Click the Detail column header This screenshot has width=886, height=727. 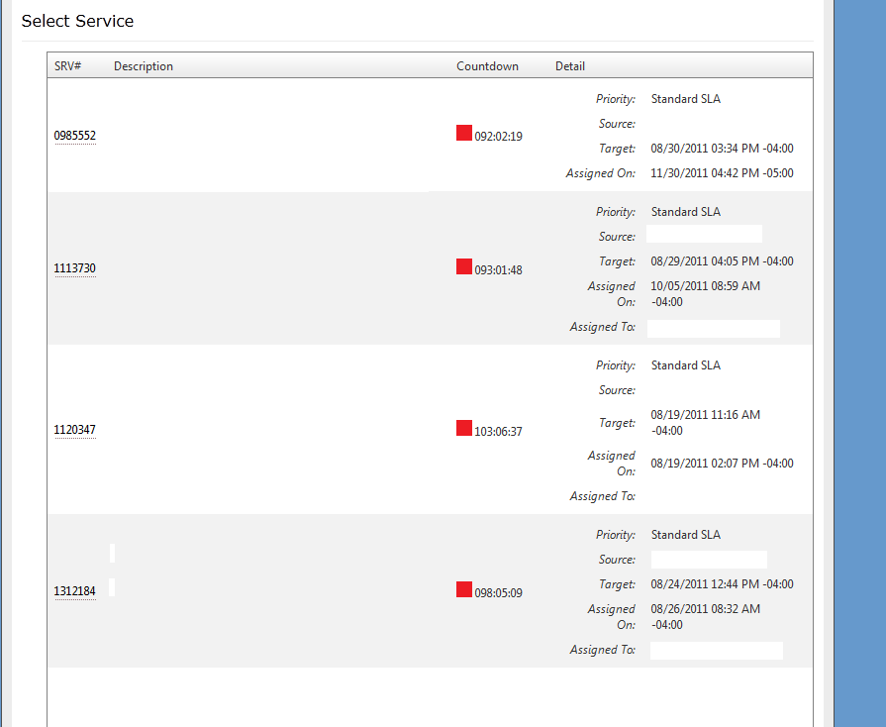coord(570,66)
